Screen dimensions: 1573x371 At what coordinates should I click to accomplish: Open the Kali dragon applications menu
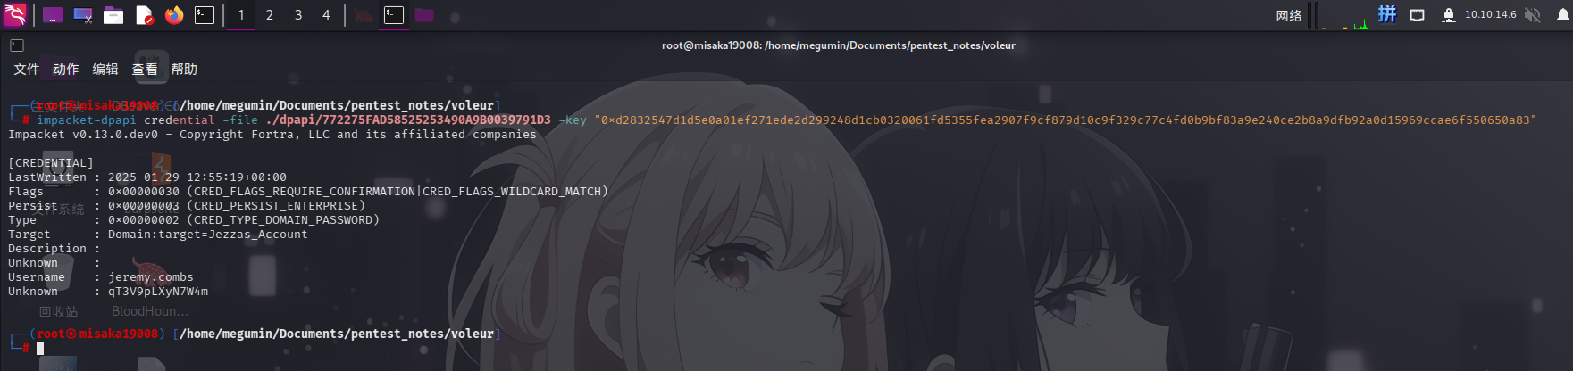coord(15,14)
